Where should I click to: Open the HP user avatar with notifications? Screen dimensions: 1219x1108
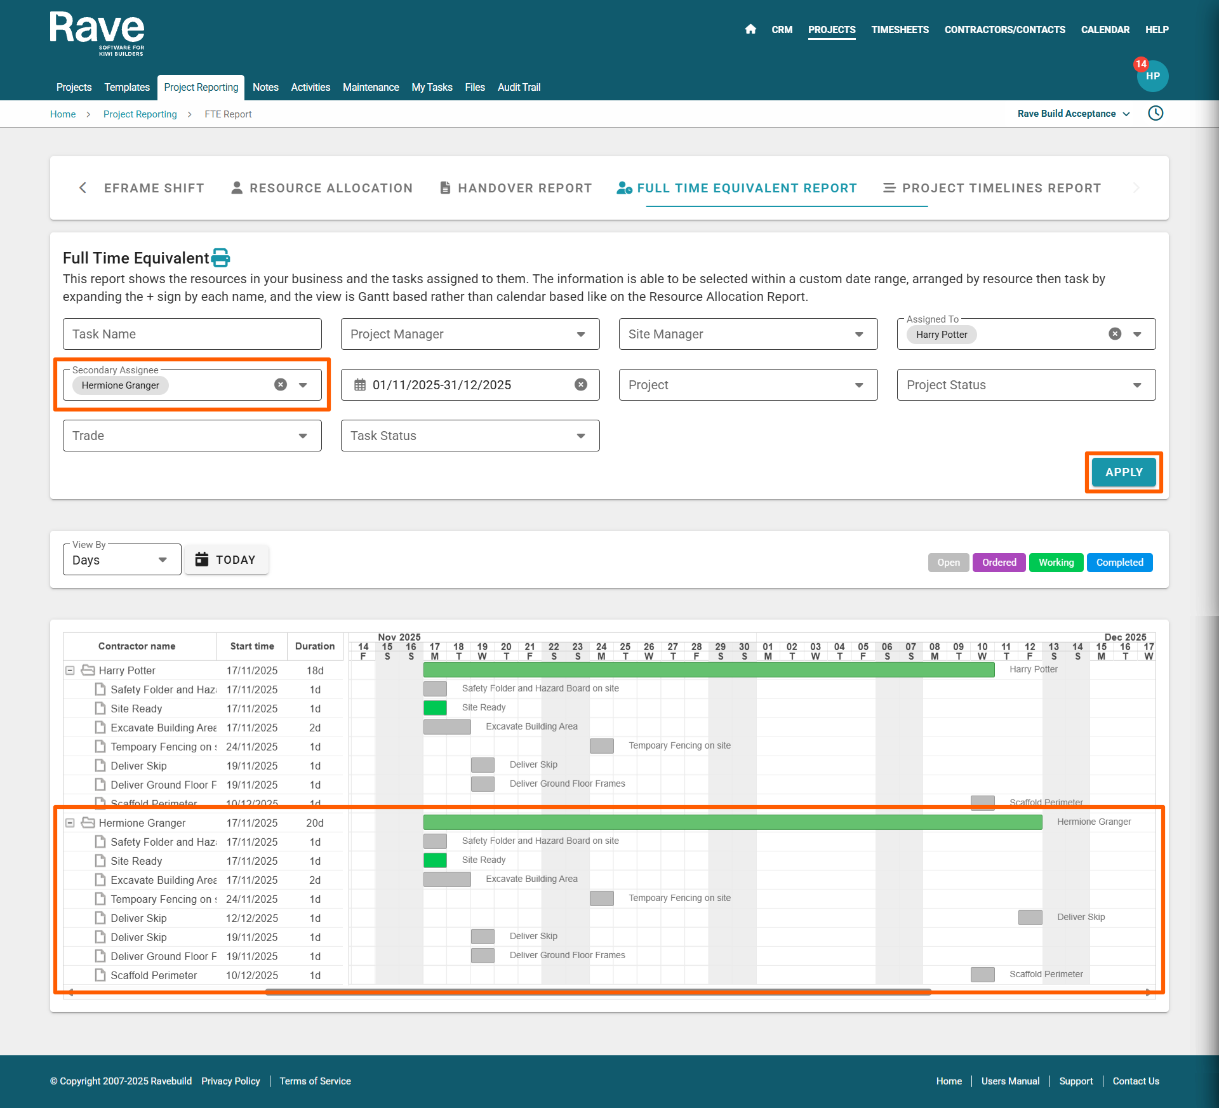coord(1152,76)
